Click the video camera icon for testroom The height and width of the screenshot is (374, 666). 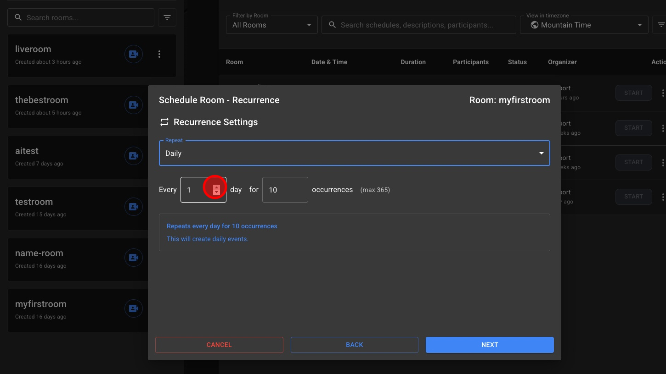(x=134, y=207)
